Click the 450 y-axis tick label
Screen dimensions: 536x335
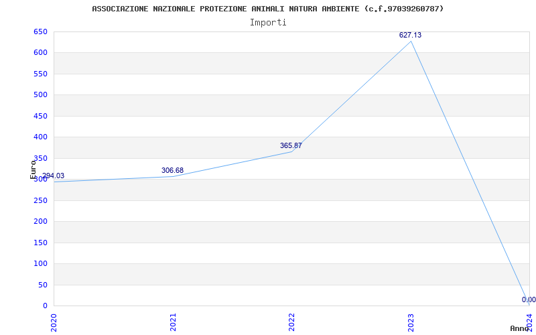(x=40, y=116)
